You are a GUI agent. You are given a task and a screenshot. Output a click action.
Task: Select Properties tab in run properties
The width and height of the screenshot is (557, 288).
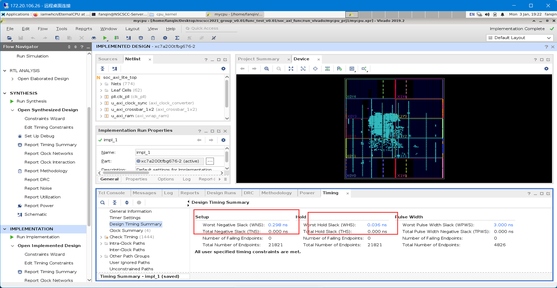tap(136, 179)
